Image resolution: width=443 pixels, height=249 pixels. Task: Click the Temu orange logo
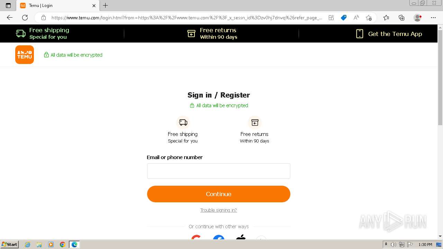pos(25,55)
